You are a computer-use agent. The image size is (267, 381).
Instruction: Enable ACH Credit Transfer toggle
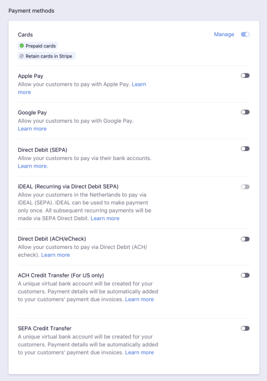[x=245, y=275]
